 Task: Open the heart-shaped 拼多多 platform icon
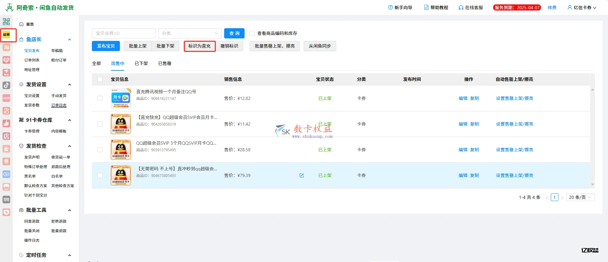click(6, 60)
